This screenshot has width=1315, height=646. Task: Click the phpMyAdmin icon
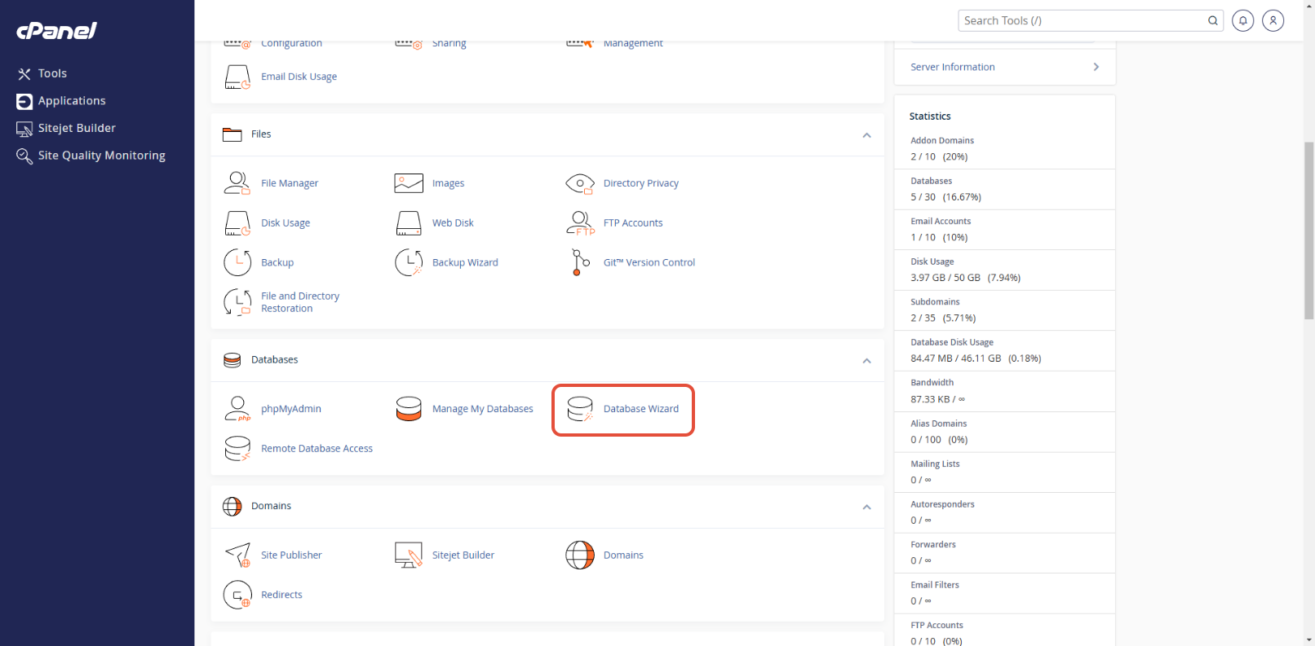click(x=237, y=409)
